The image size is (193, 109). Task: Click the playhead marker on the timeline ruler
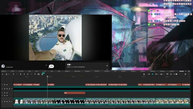point(47,77)
